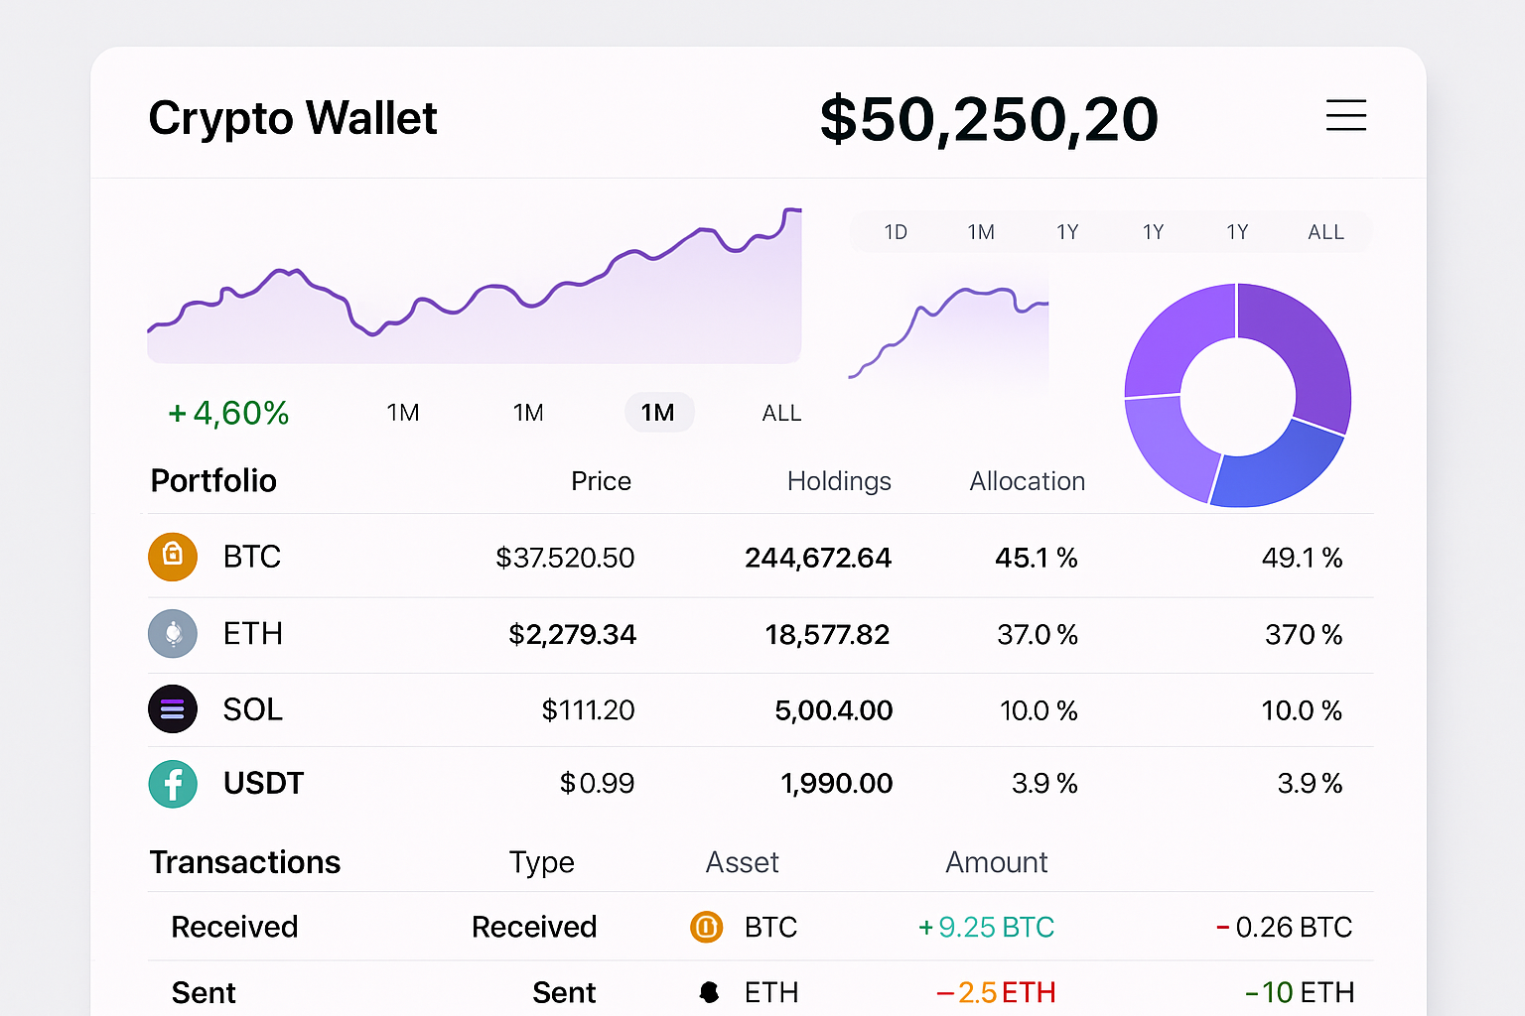
Task: Expand the Transactions section
Action: click(244, 862)
